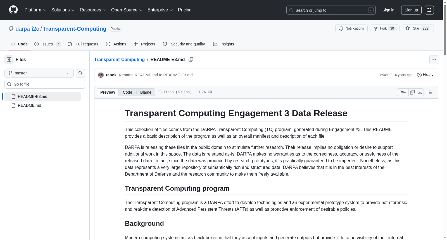Open the darpa-i2o organization link

pos(27,29)
